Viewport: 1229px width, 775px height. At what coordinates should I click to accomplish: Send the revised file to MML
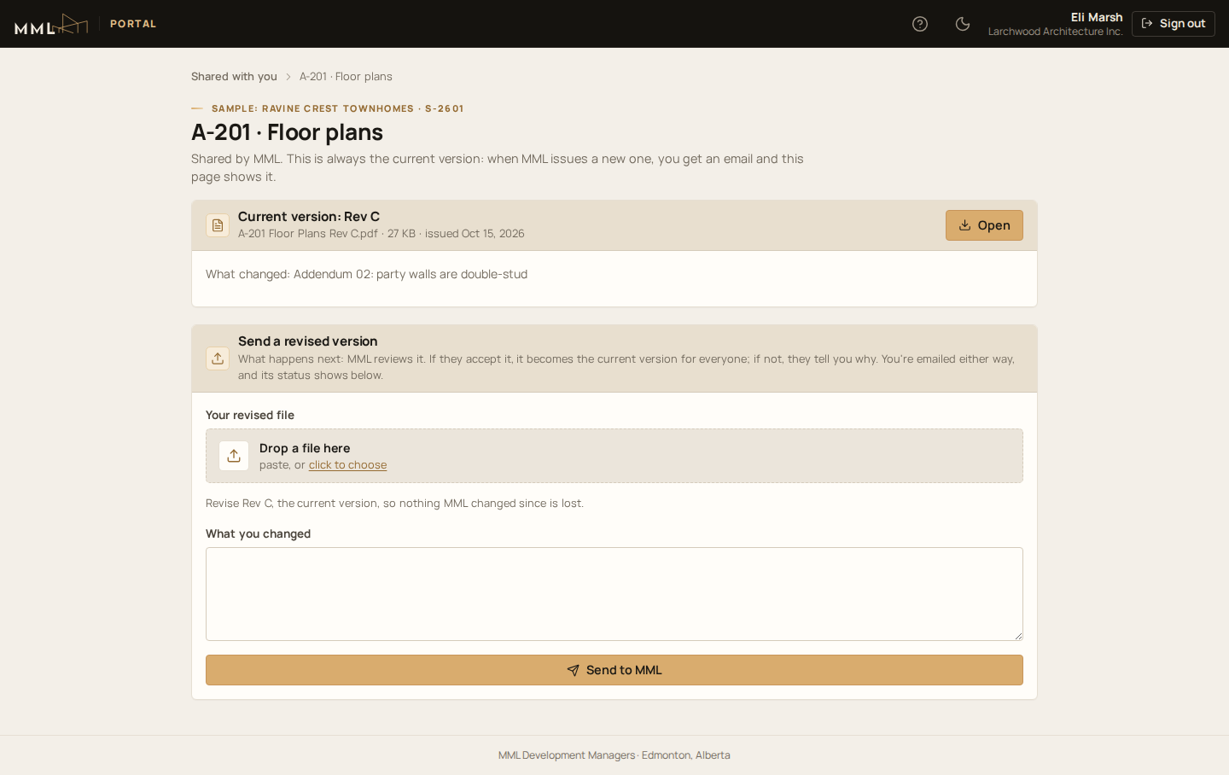[614, 670]
